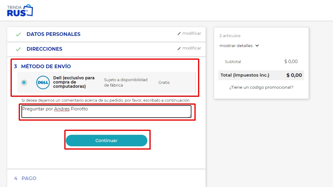Open the Direcciones section heading
This screenshot has height=187, width=333.
(x=44, y=49)
